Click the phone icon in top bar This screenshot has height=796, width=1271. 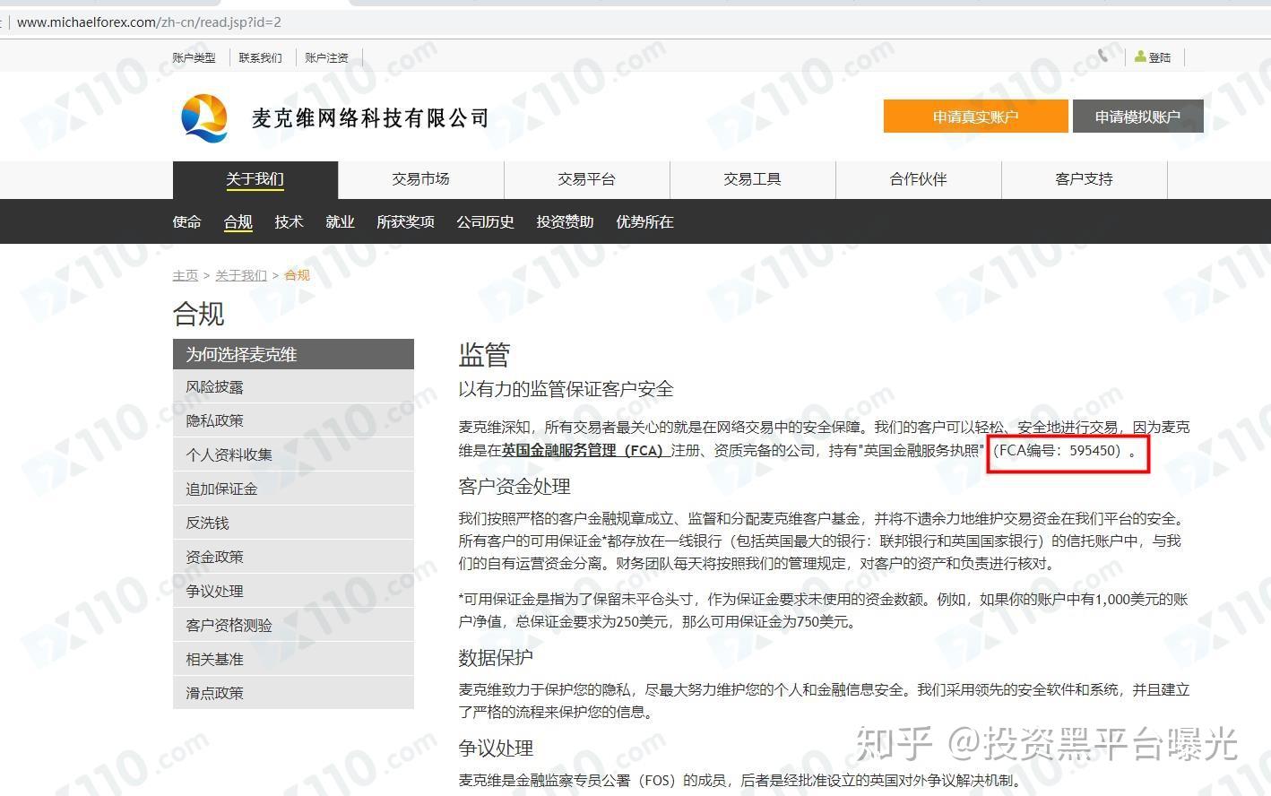[1102, 56]
